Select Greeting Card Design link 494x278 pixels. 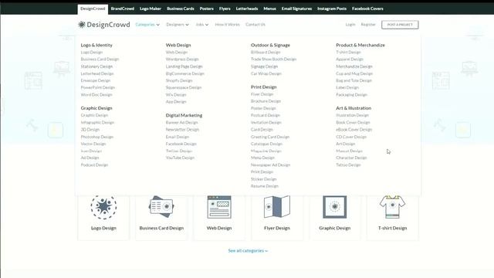point(270,137)
